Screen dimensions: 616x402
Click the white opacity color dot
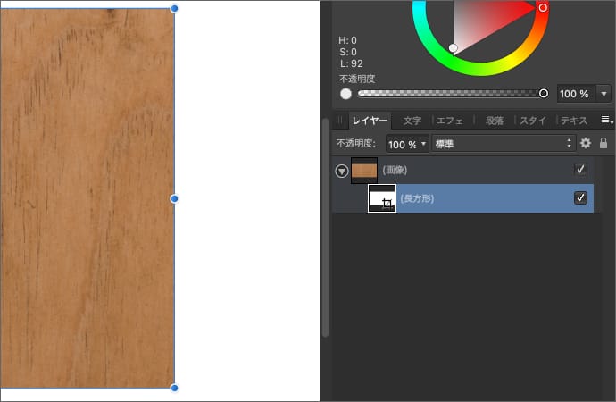coord(345,94)
